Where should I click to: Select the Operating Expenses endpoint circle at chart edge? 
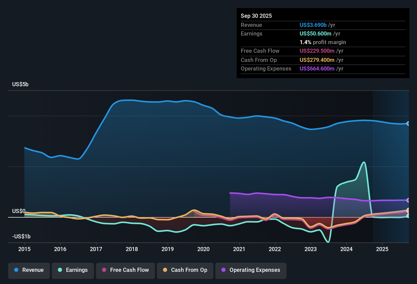tap(408, 200)
